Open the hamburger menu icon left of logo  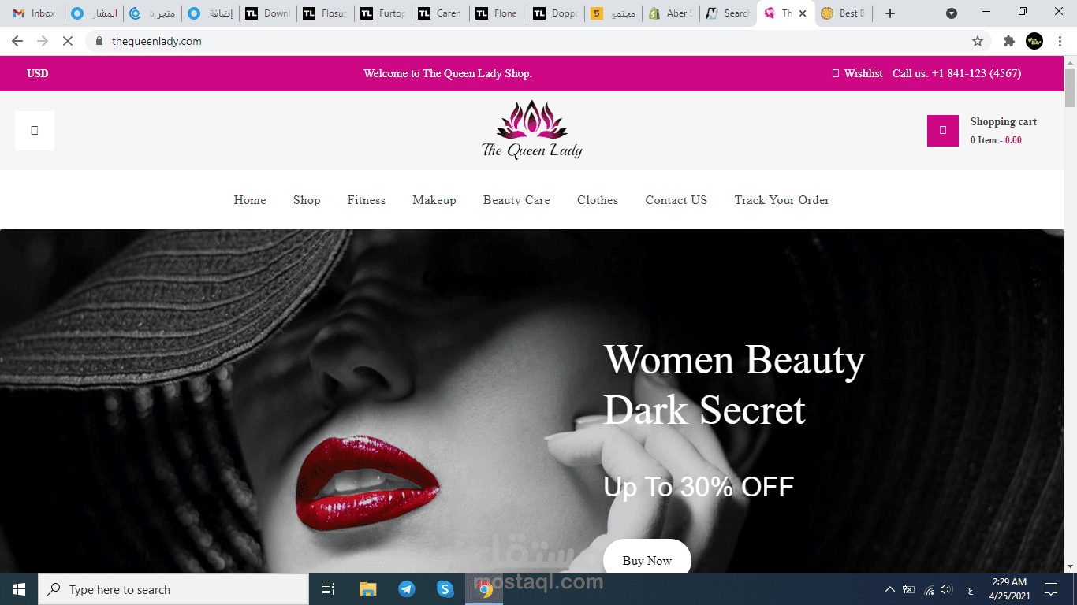click(x=35, y=131)
